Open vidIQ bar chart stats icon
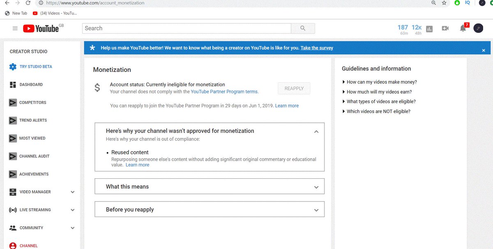Viewport: 493px width, 249px height. point(429,29)
